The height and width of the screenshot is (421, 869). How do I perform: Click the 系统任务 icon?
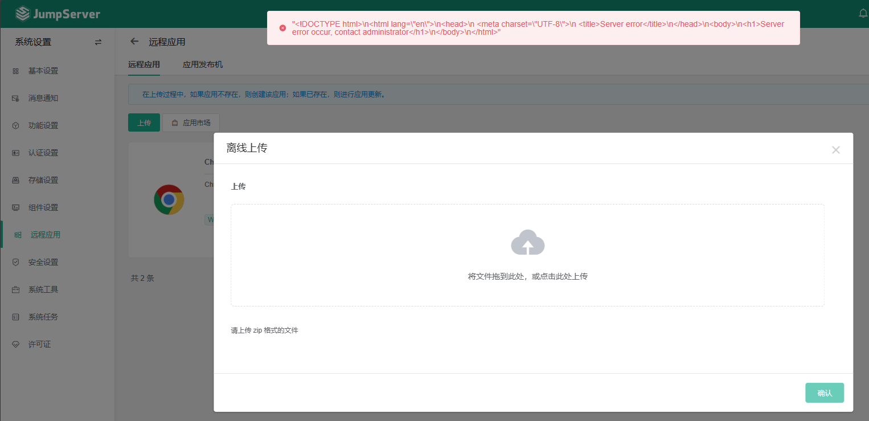[x=16, y=317]
